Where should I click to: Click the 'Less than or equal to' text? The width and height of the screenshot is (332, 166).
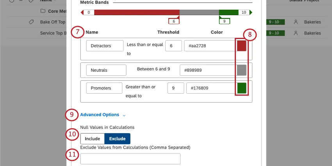click(145, 49)
